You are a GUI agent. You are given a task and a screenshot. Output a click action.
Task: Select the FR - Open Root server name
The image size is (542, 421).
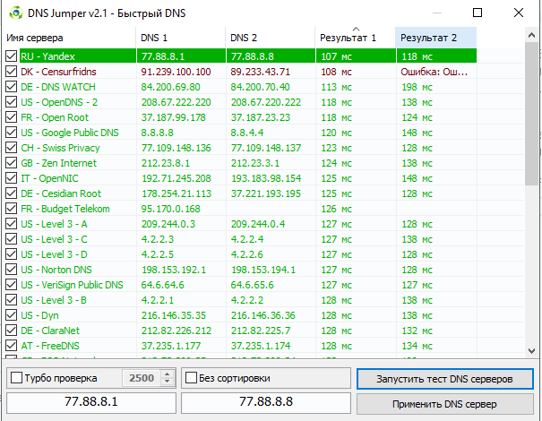(55, 117)
